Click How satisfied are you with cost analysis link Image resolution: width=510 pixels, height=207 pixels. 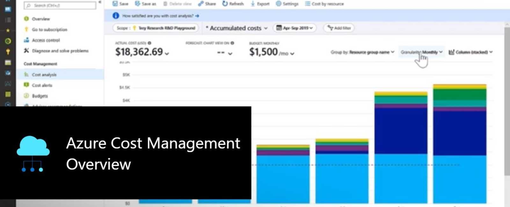tap(158, 16)
